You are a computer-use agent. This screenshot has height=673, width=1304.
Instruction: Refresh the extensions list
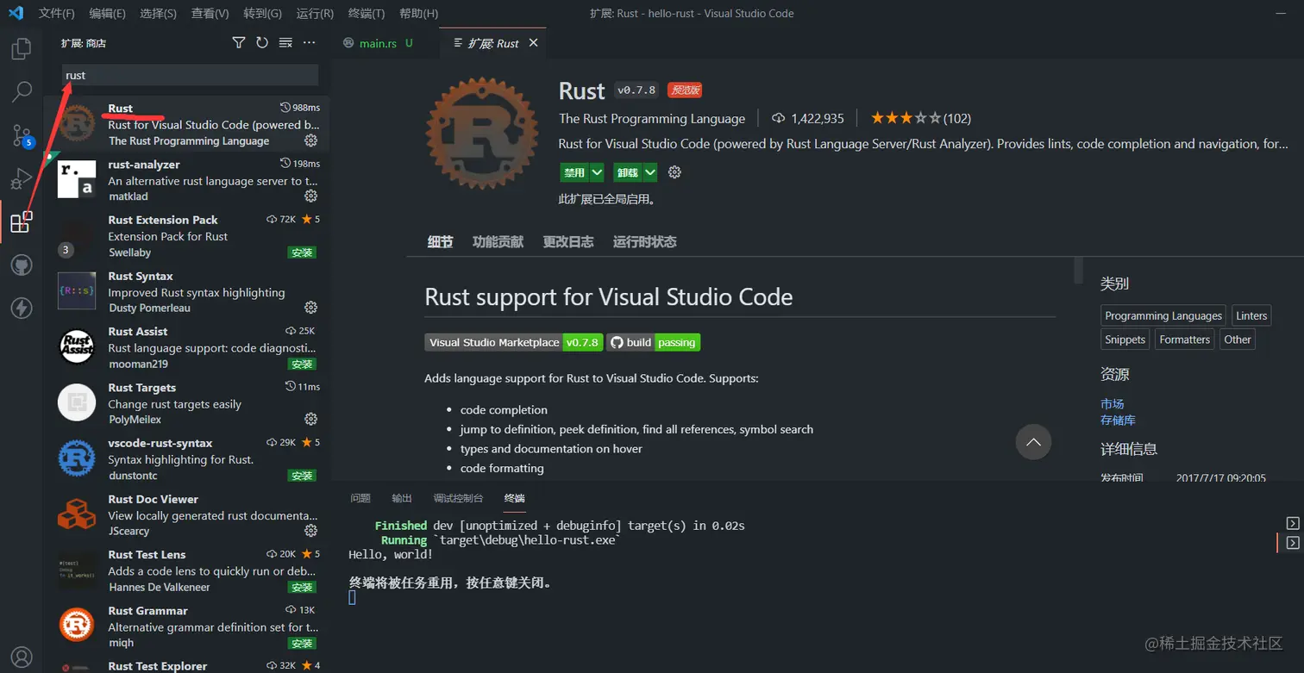[x=262, y=42]
